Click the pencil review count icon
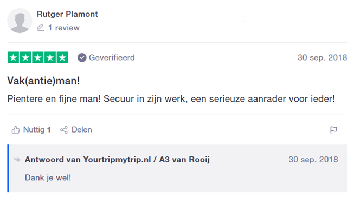 coord(41,28)
